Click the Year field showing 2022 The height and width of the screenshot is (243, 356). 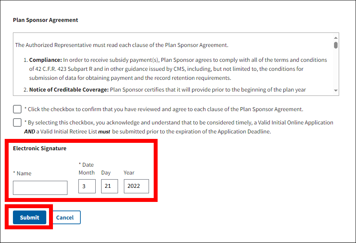136,186
